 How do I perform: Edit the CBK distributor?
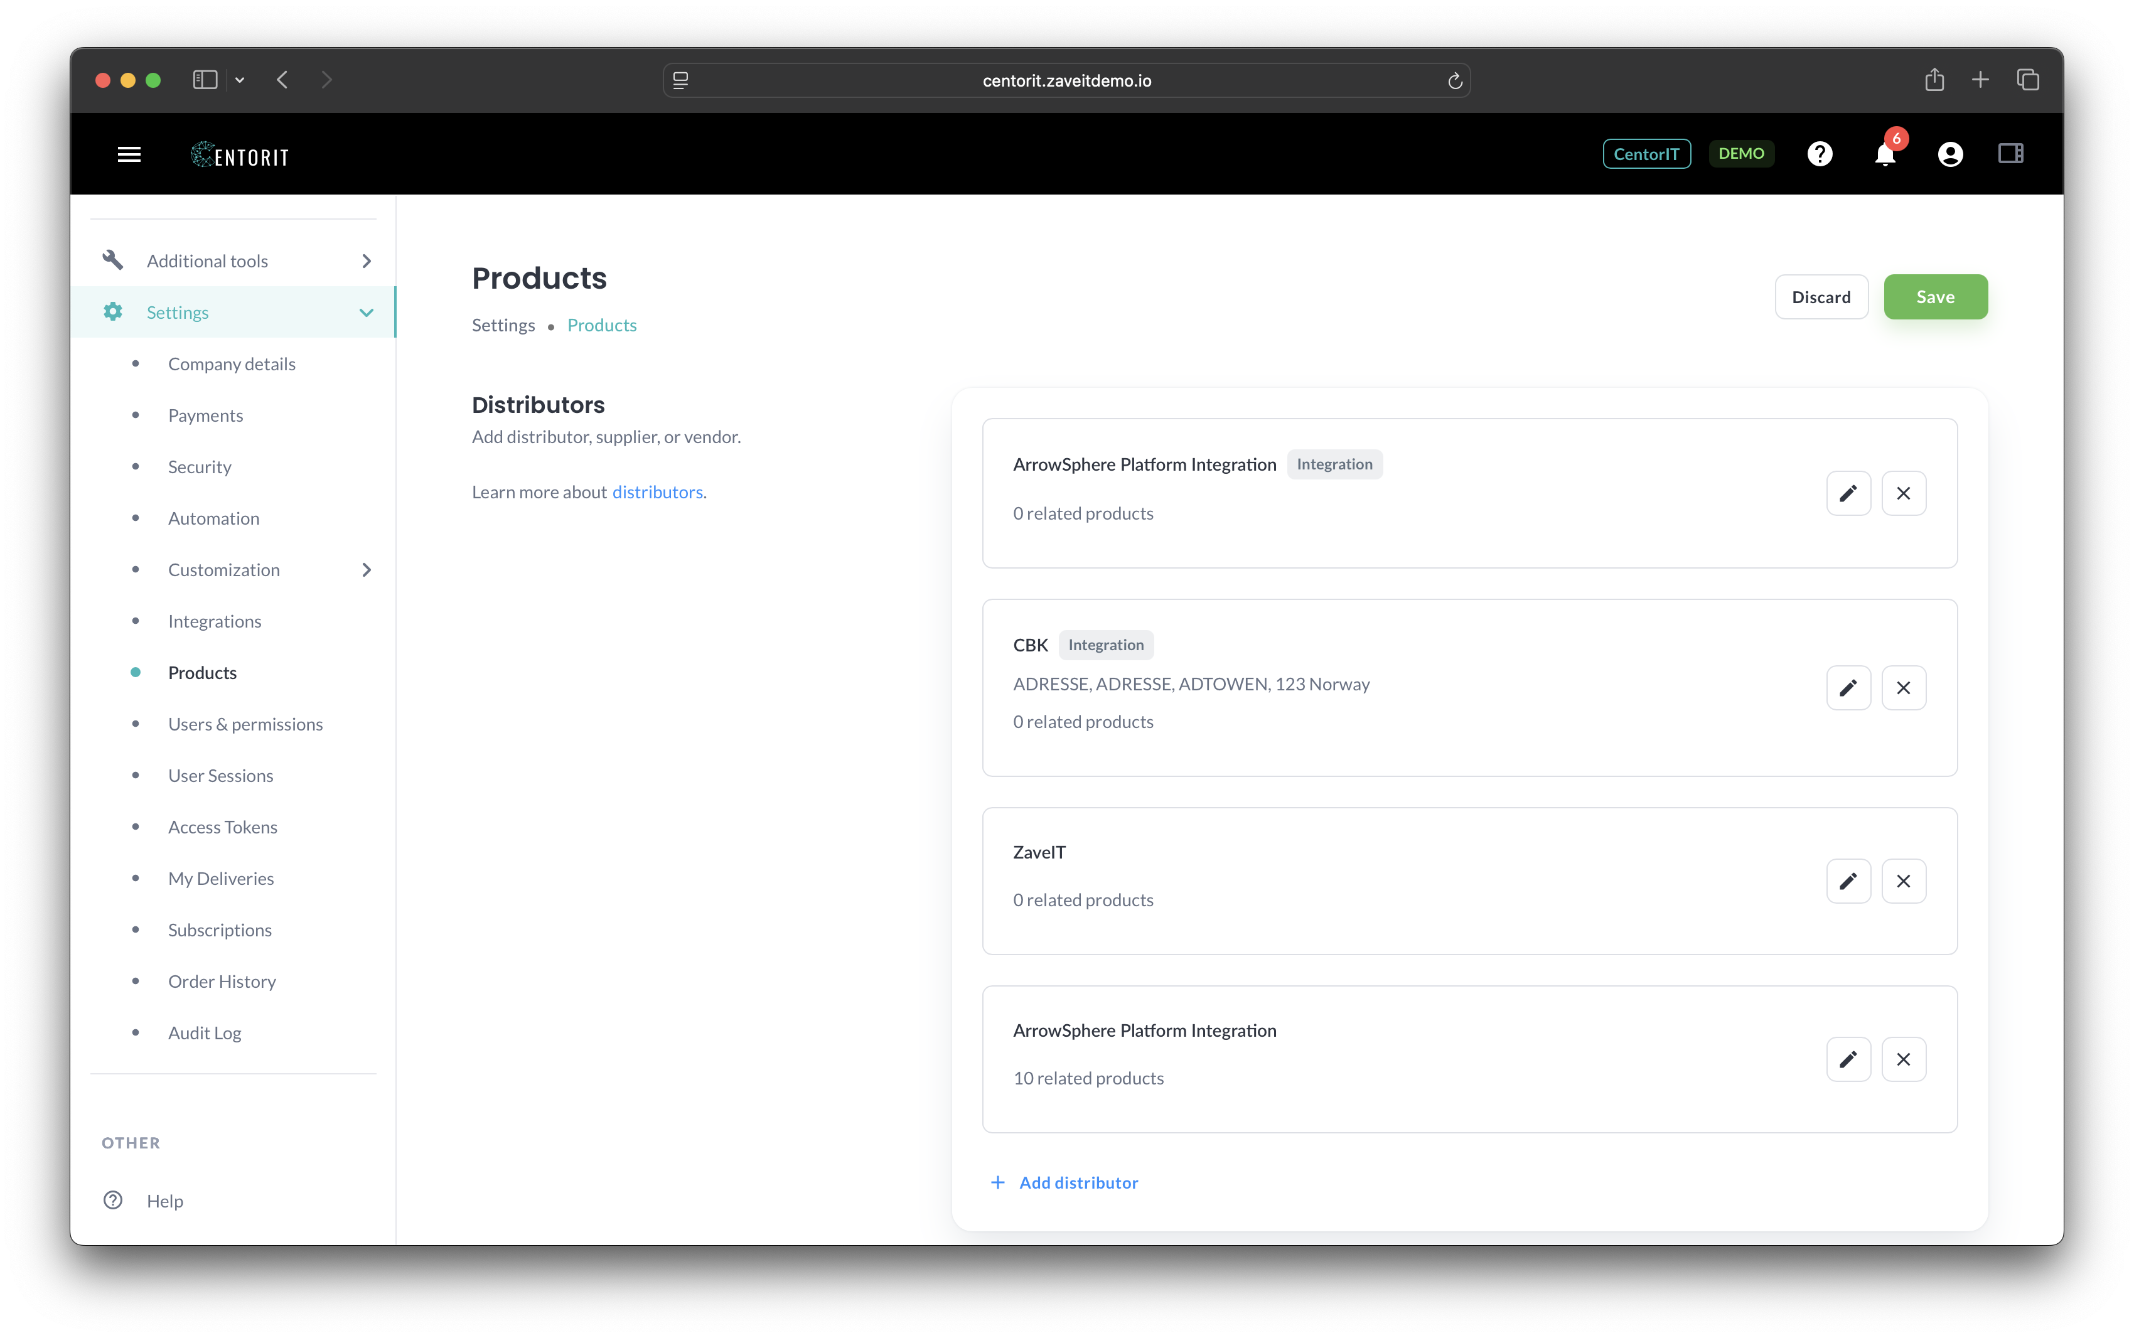pos(1848,688)
